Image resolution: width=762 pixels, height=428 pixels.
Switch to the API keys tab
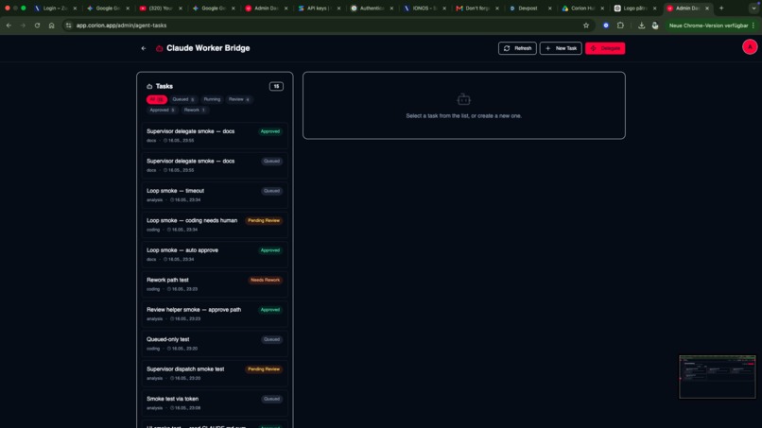(319, 9)
